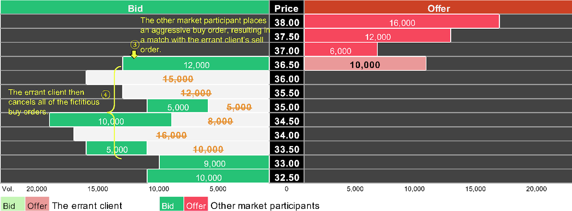The image size is (572, 211).
Task: Click the 6,000 offer bar at 37.00
Action: point(340,51)
